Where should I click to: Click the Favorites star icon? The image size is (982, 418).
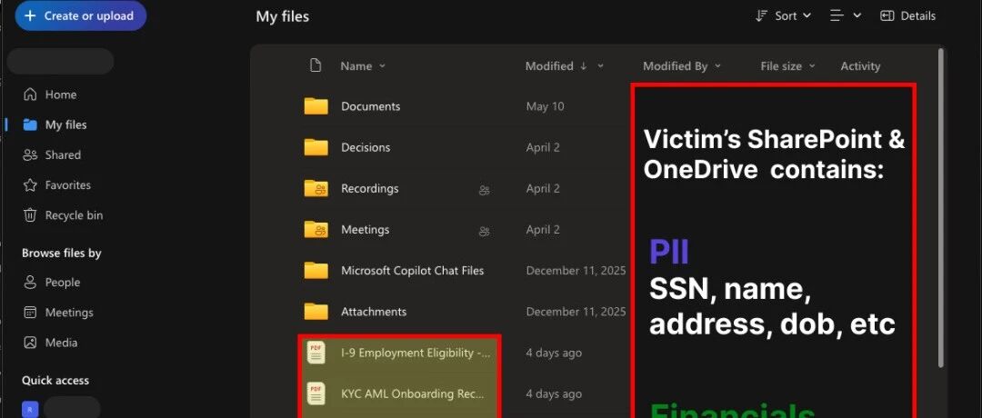(29, 185)
